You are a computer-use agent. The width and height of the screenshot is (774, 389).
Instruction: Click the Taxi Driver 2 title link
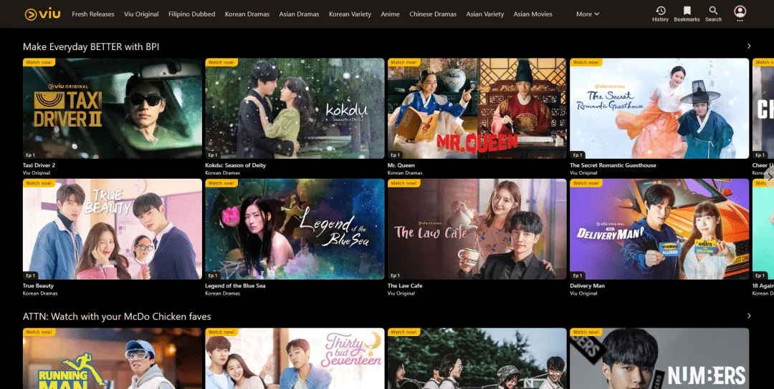(x=39, y=165)
